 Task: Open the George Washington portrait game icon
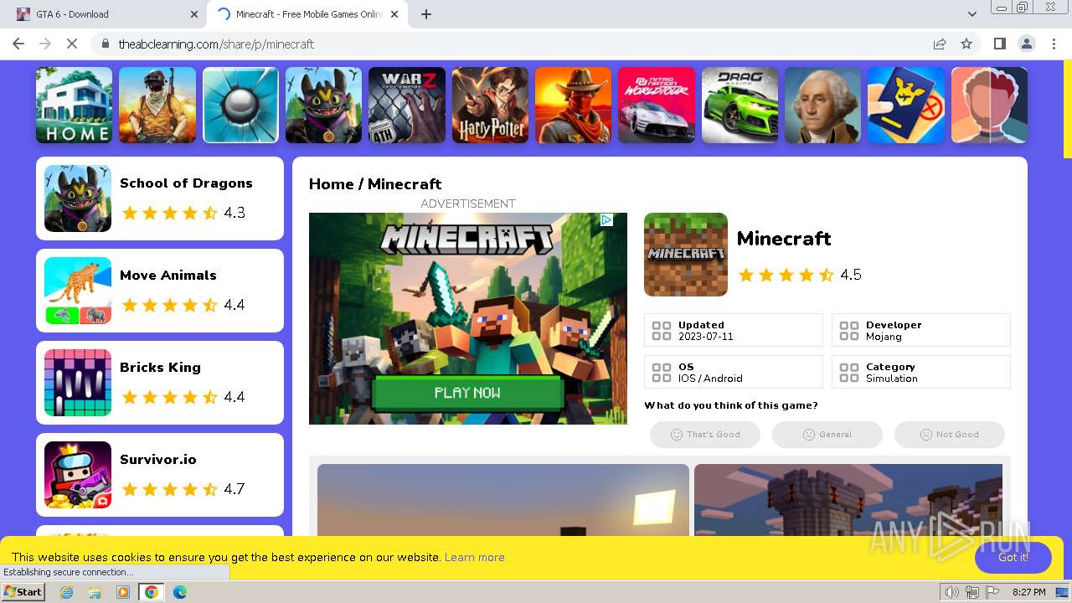coord(823,106)
